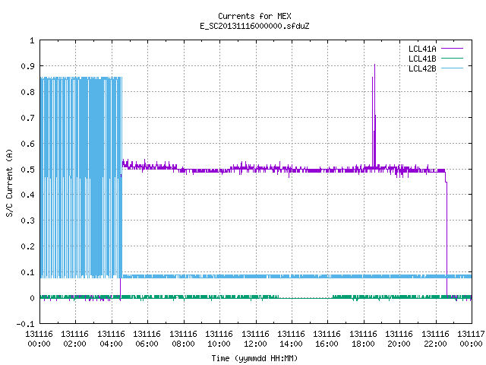The width and height of the screenshot is (486, 365).
Task: Click the x-axis tick 131116 06:00
Action: [147, 339]
